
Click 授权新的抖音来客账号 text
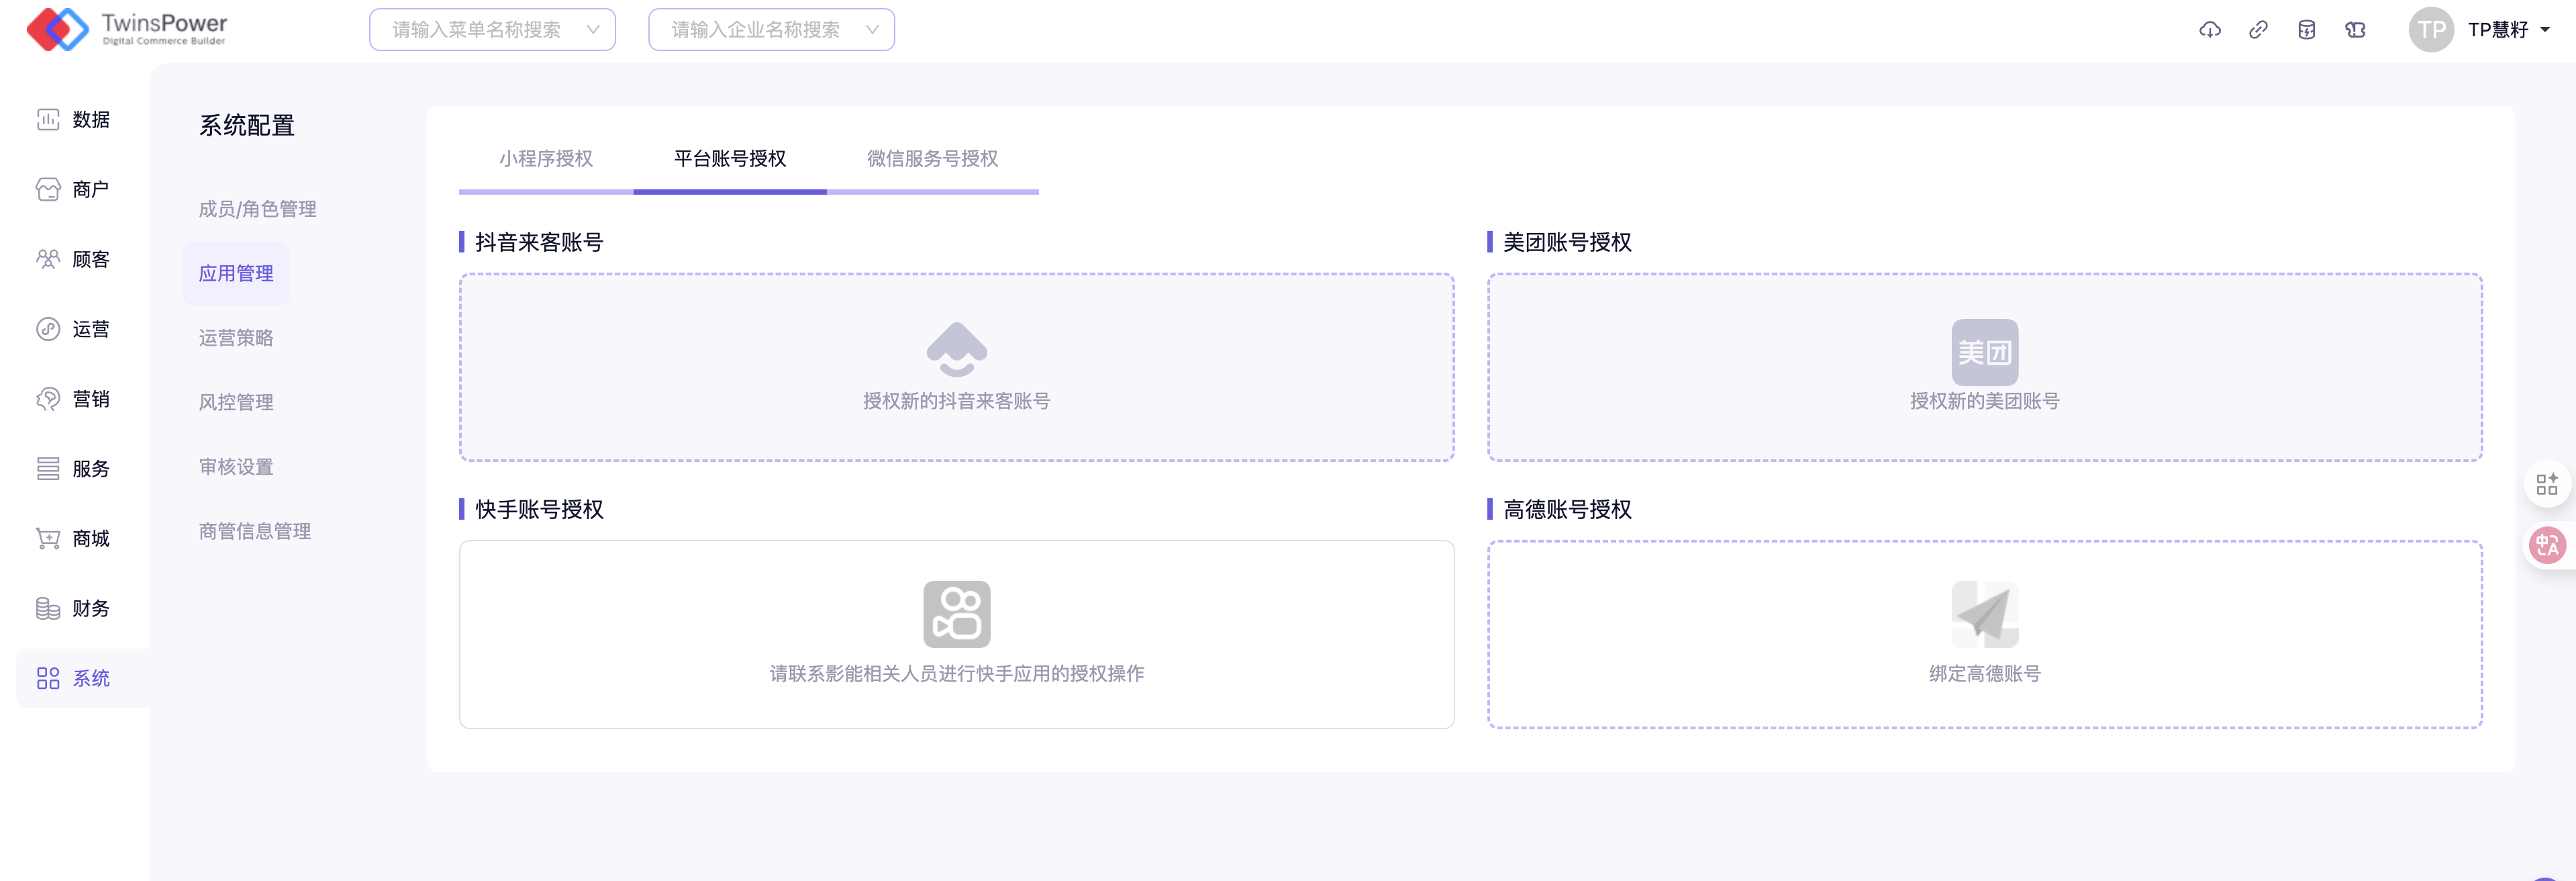pyautogui.click(x=956, y=401)
